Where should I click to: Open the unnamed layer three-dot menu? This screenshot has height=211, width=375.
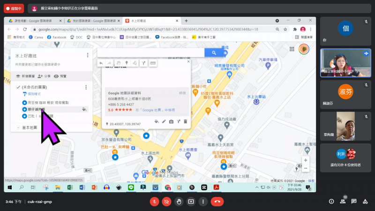click(x=86, y=87)
